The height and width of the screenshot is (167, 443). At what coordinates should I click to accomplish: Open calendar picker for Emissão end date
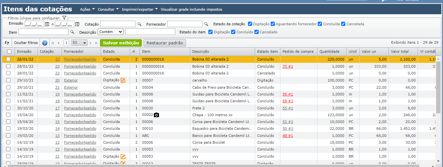[x=77, y=24]
